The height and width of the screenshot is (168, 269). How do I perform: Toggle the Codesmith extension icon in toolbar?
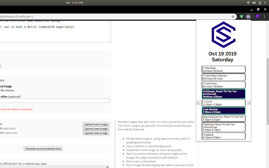248,17
